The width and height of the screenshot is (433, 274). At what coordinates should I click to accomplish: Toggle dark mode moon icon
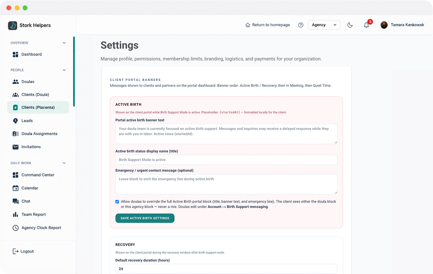click(x=350, y=25)
